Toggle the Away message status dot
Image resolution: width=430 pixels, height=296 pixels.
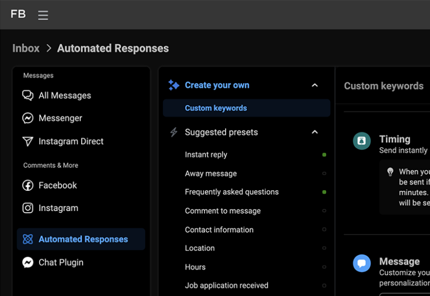[324, 173]
